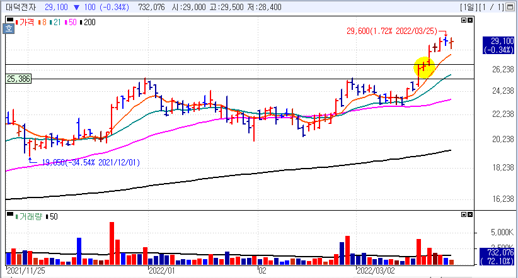Click the header high price 고:29,500
The height and width of the screenshot is (278, 518).
(x=227, y=7)
